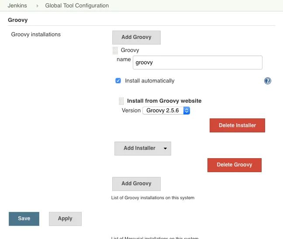Click the Install automatically label text
The height and width of the screenshot is (239, 283).
[149, 81]
